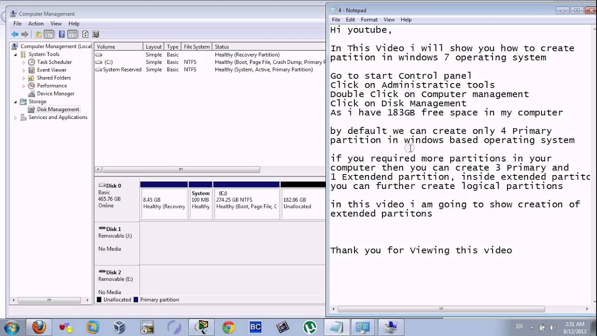Select the System Reserved volume row
Screen dimensions: 597x336
coord(210,70)
